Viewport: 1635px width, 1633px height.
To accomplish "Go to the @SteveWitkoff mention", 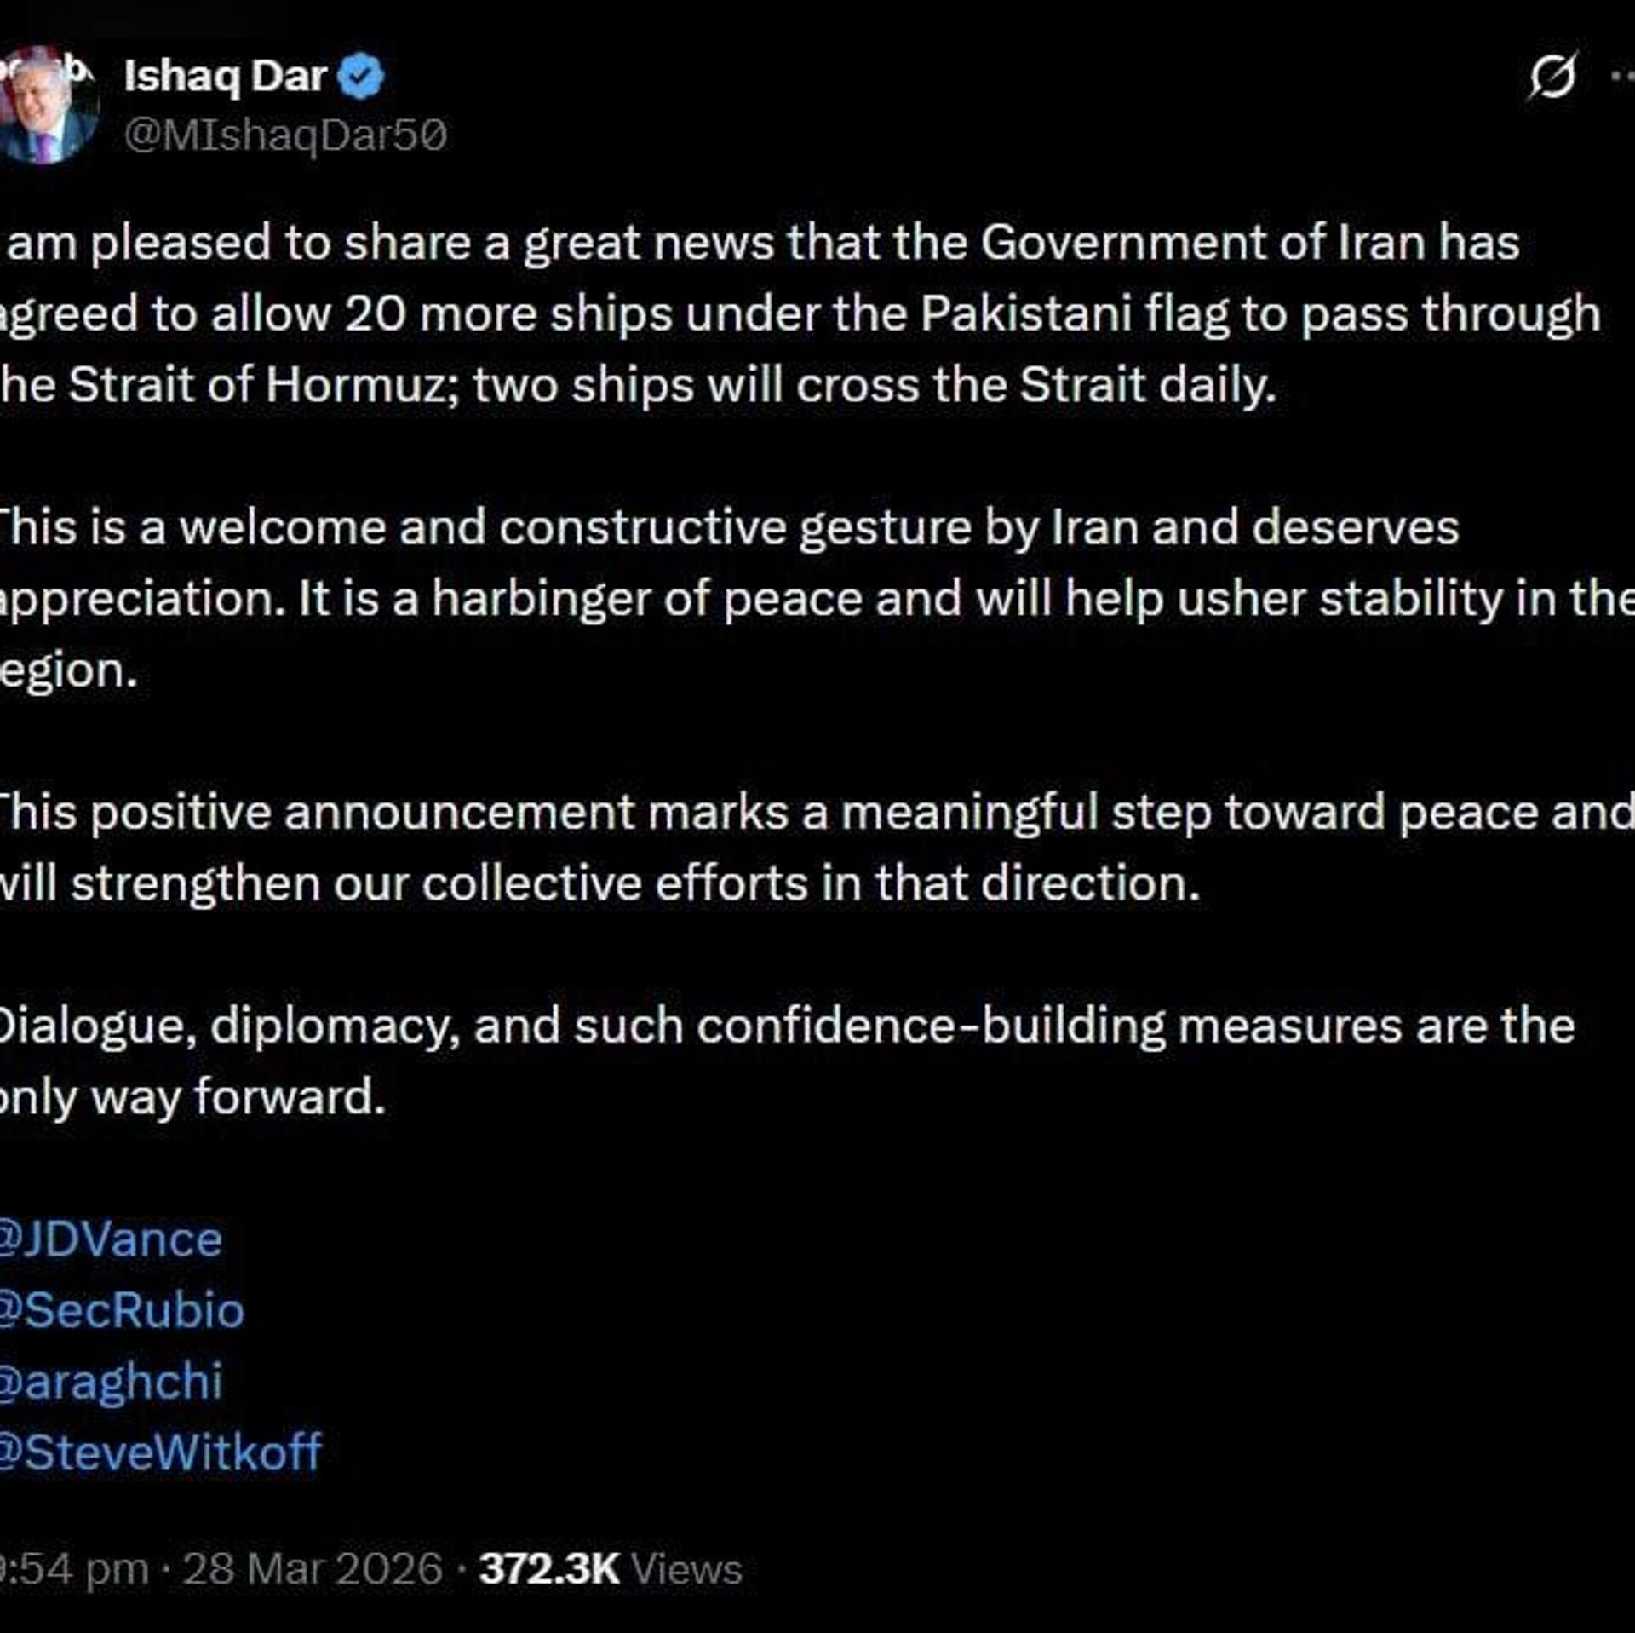I will [x=162, y=1452].
